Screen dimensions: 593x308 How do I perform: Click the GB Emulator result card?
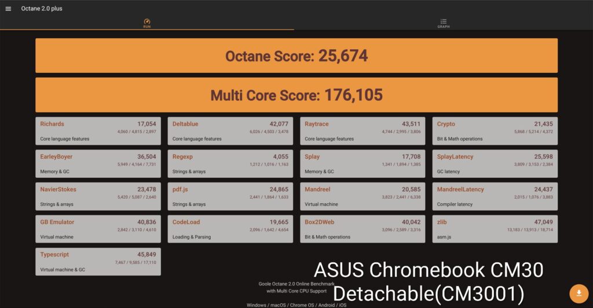pos(98,229)
